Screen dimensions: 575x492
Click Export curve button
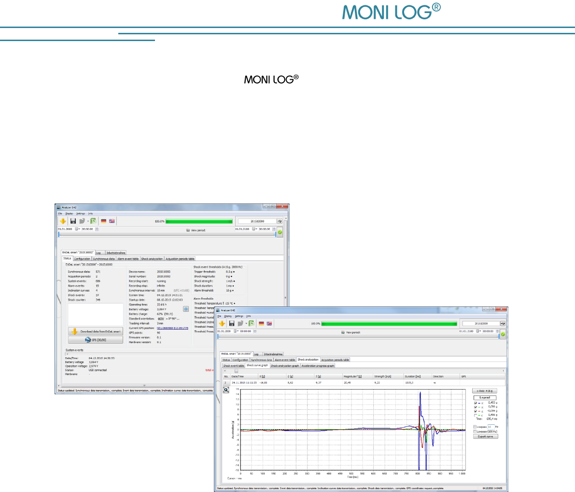pyautogui.click(x=486, y=436)
